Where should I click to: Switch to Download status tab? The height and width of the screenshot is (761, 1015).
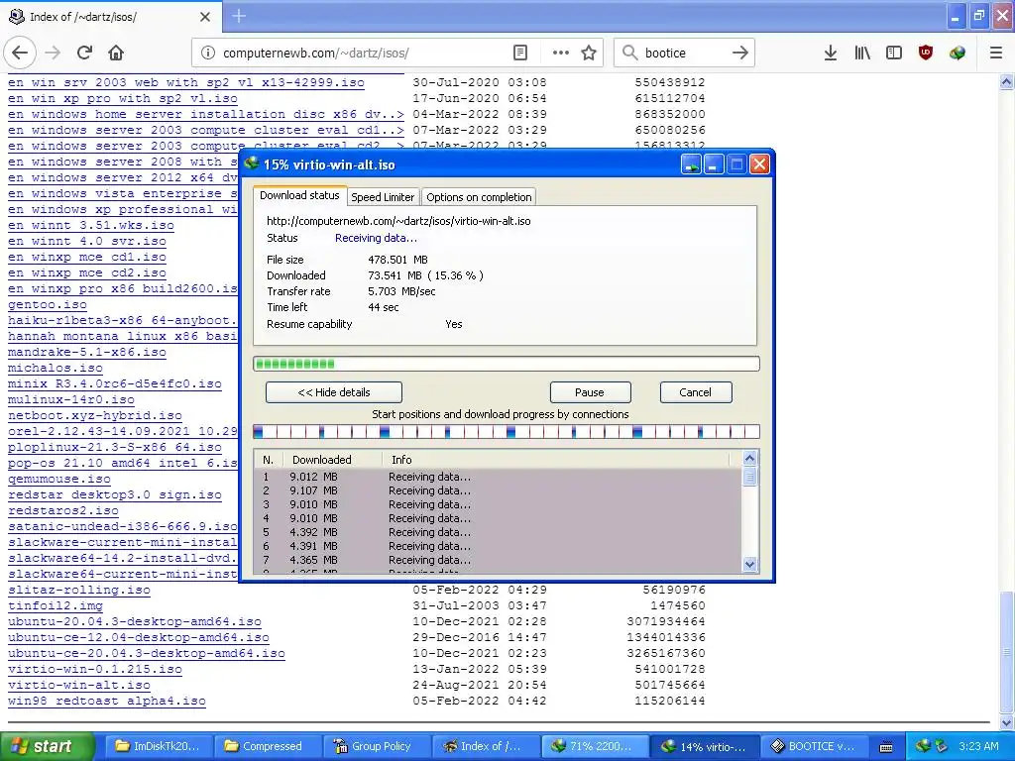click(299, 195)
